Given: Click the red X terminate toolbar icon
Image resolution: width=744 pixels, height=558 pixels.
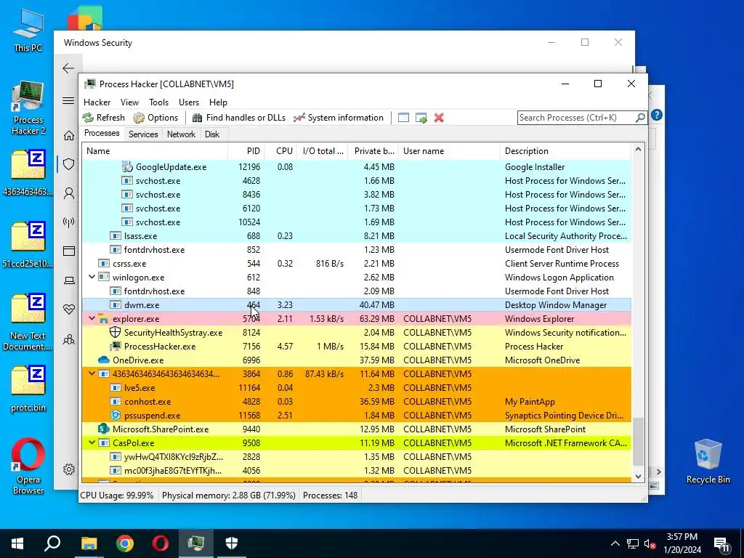Looking at the screenshot, I should click(x=439, y=118).
